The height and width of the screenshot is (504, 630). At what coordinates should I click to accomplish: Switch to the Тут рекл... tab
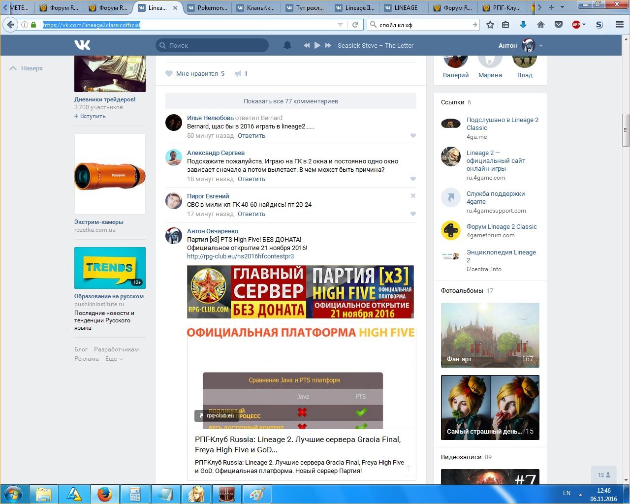coord(305,8)
